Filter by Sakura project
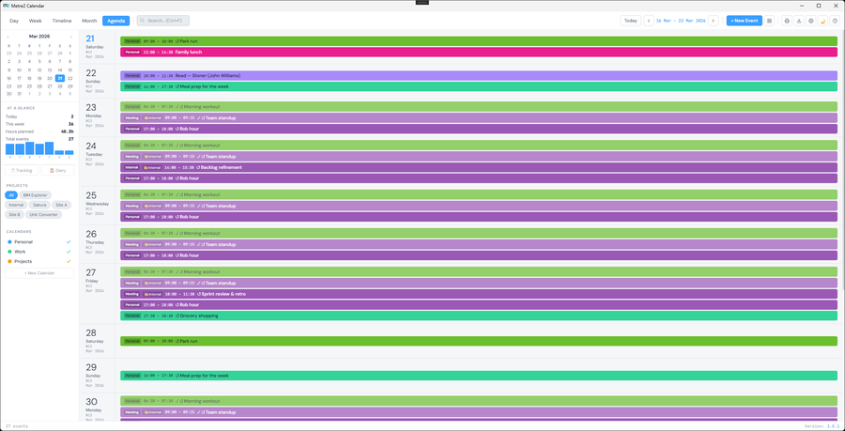 (39, 205)
